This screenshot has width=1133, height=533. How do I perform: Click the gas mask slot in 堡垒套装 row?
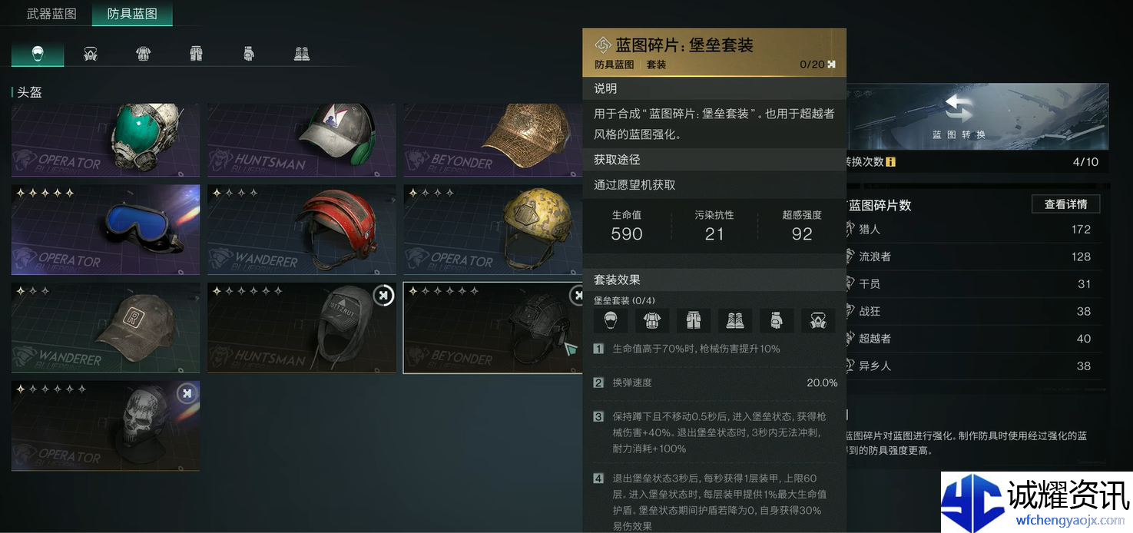point(818,320)
